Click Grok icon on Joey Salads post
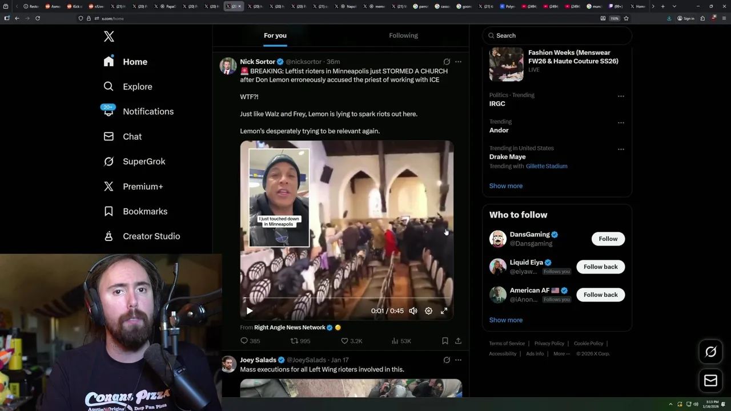The height and width of the screenshot is (411, 731). click(447, 360)
